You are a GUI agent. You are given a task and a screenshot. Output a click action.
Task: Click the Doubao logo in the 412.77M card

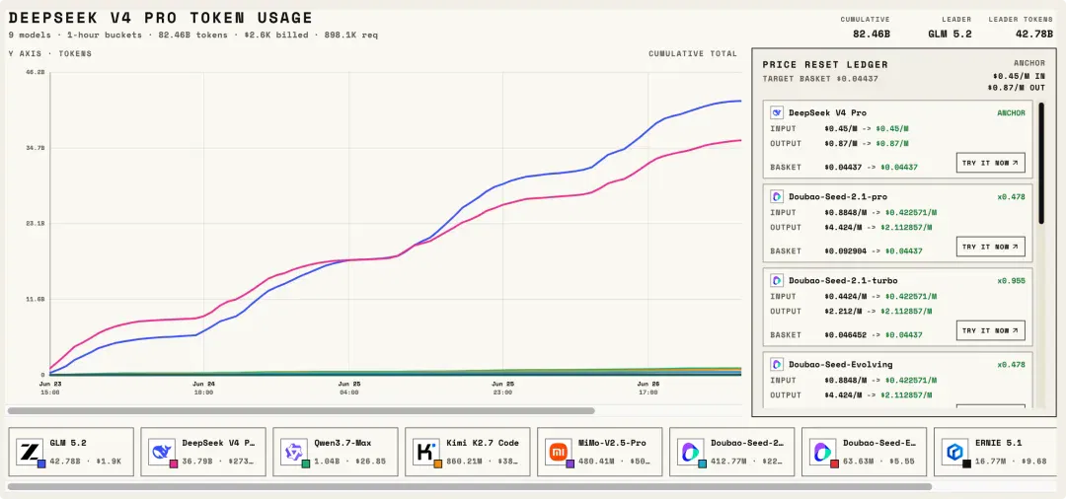click(x=690, y=451)
